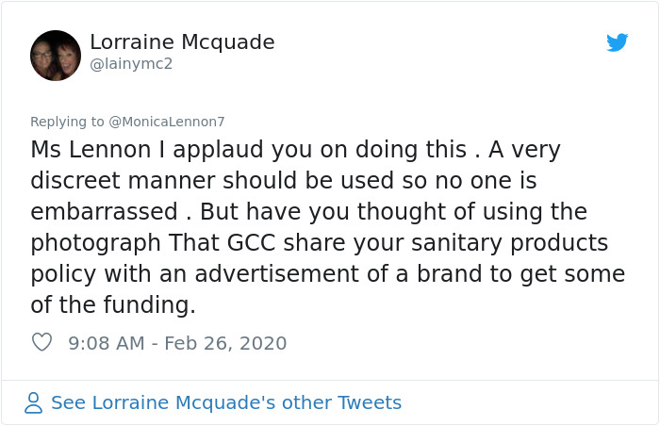Screen dimensions: 660x426
Task: Open Lorraine Mcquade's profile photo
Action: 56,56
